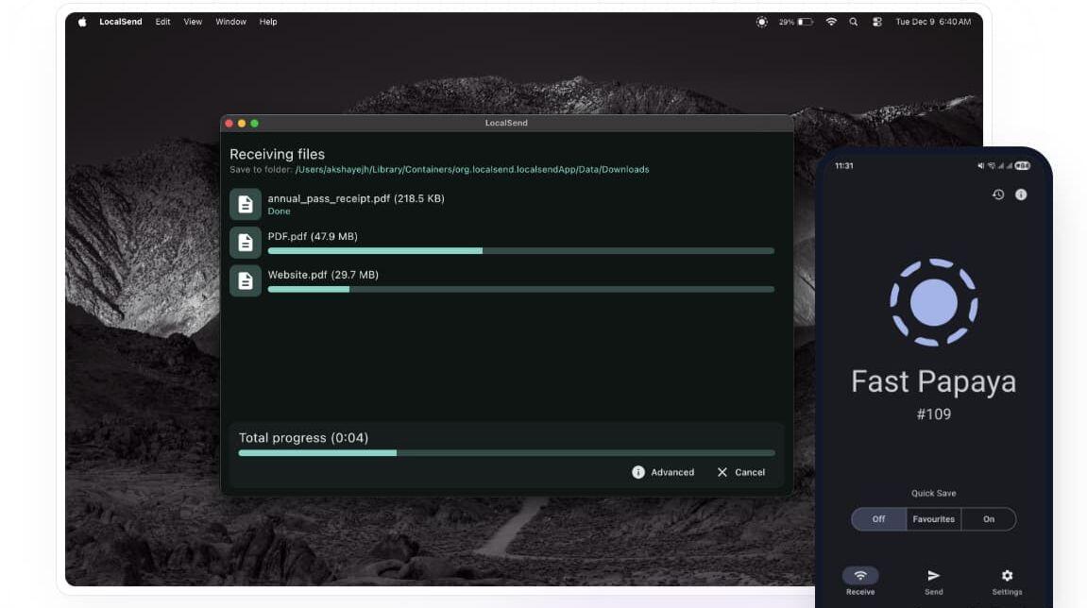Open the info icon on phone
The height and width of the screenshot is (608, 1087).
pos(1021,194)
